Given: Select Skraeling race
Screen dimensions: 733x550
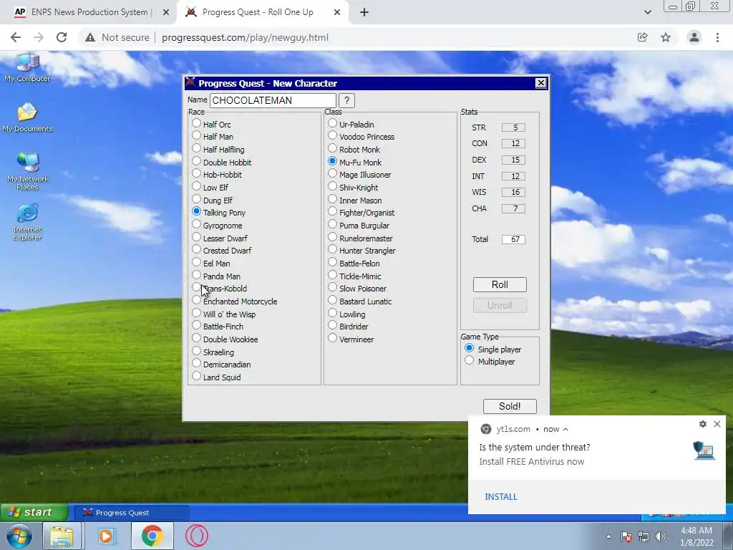Looking at the screenshot, I should click(196, 351).
